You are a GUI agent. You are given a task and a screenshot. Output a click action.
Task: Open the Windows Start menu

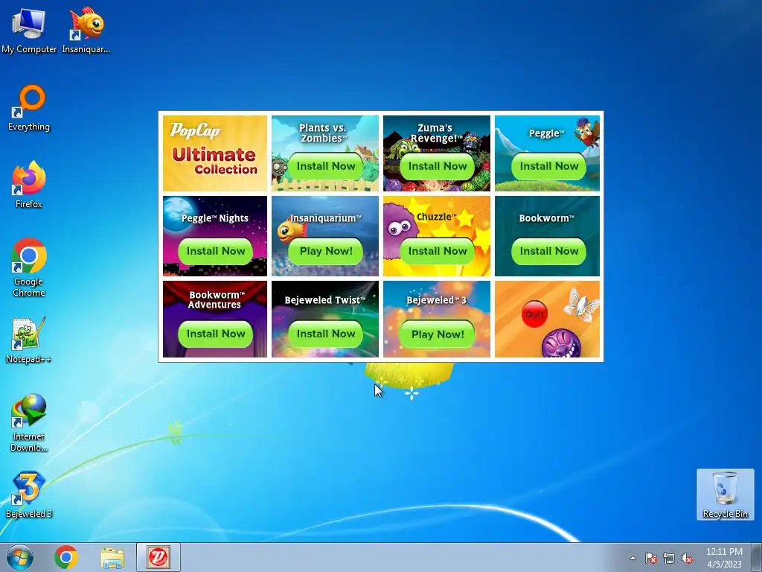click(20, 557)
